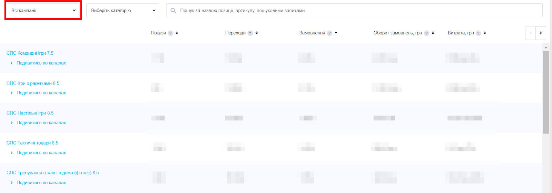
Task: Open help tooltip icon next to Замовлення
Action: coord(329,33)
